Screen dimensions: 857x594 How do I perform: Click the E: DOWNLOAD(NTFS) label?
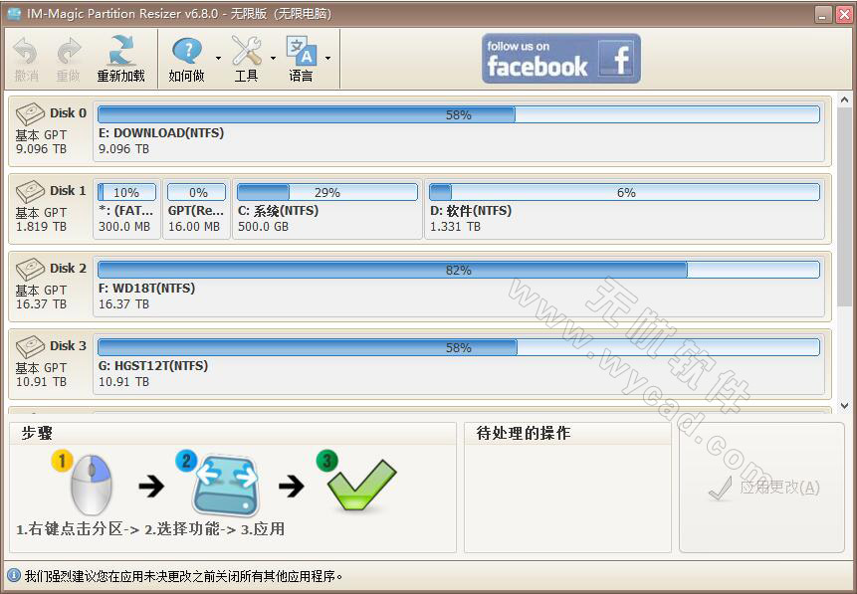click(x=161, y=132)
